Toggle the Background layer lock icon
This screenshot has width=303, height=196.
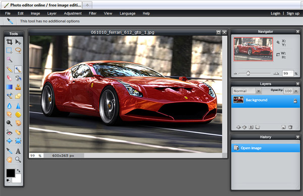pyautogui.click(x=295, y=101)
